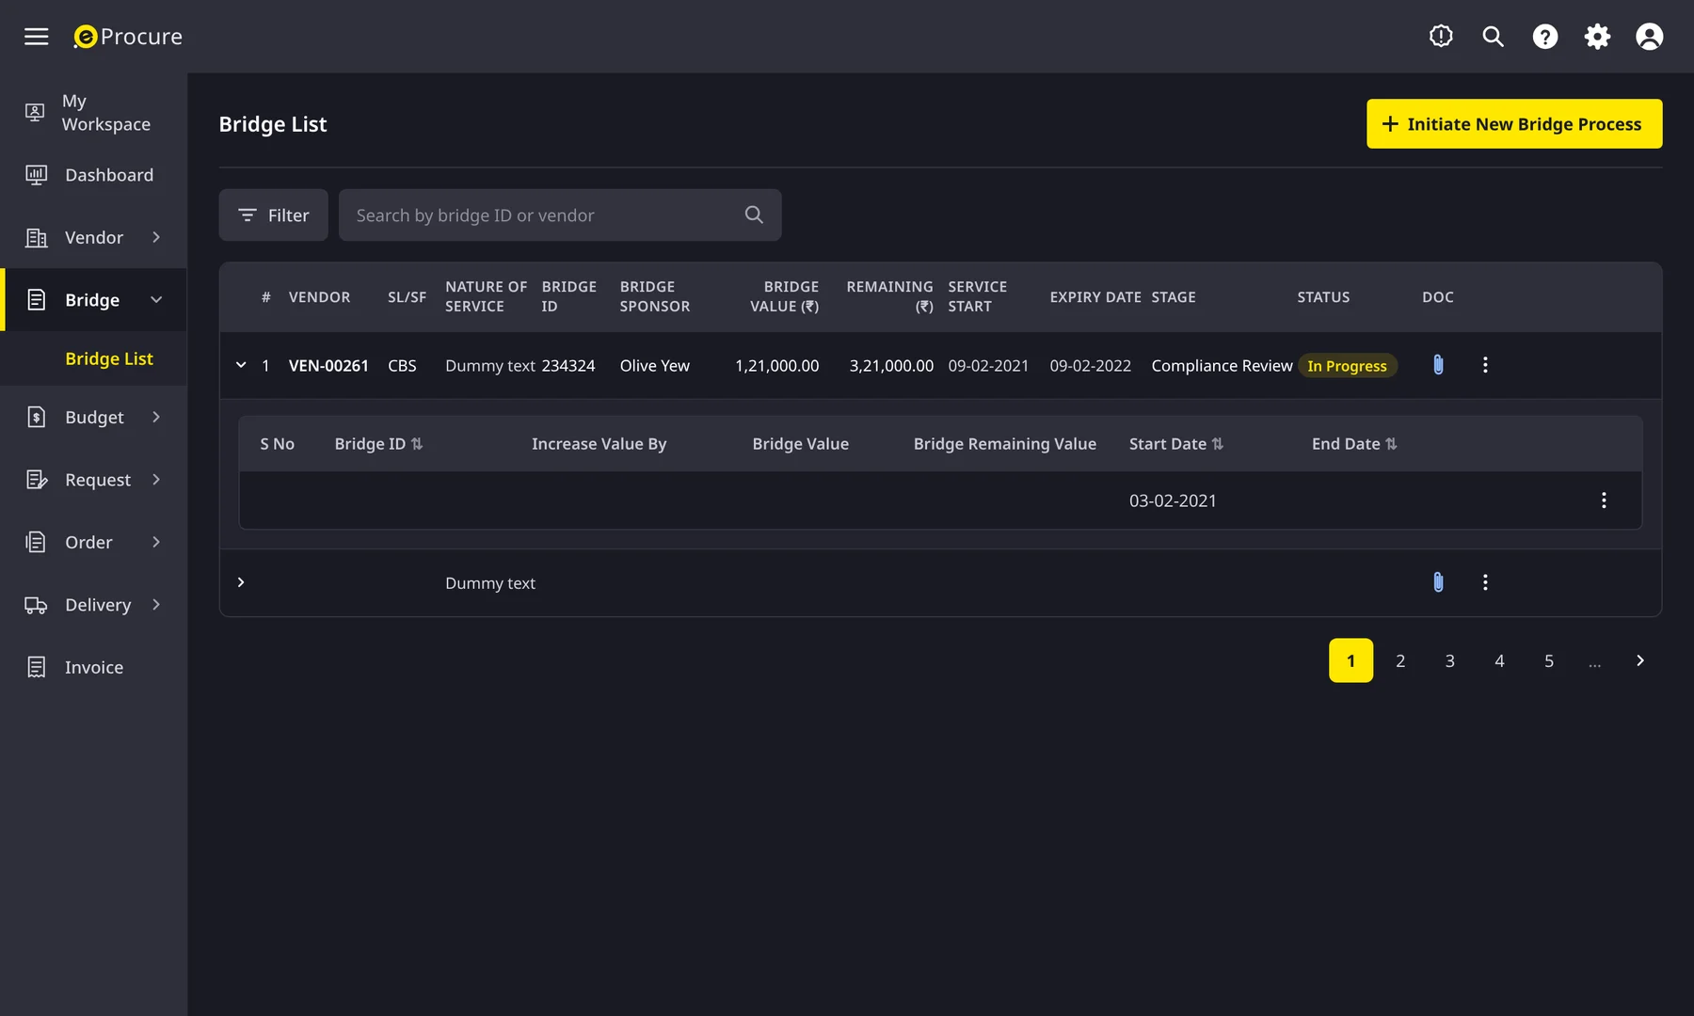
Task: Select current page 1 in pagination
Action: pos(1350,660)
